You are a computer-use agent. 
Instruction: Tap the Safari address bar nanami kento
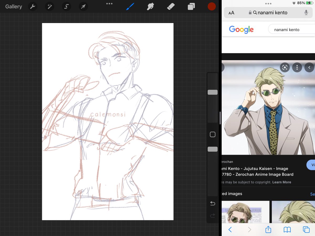[x=268, y=13]
